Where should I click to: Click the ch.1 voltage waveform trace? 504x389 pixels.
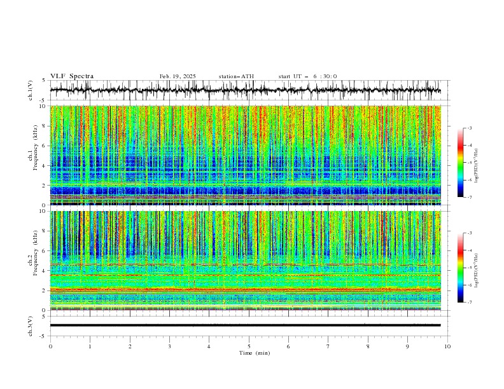click(x=245, y=90)
